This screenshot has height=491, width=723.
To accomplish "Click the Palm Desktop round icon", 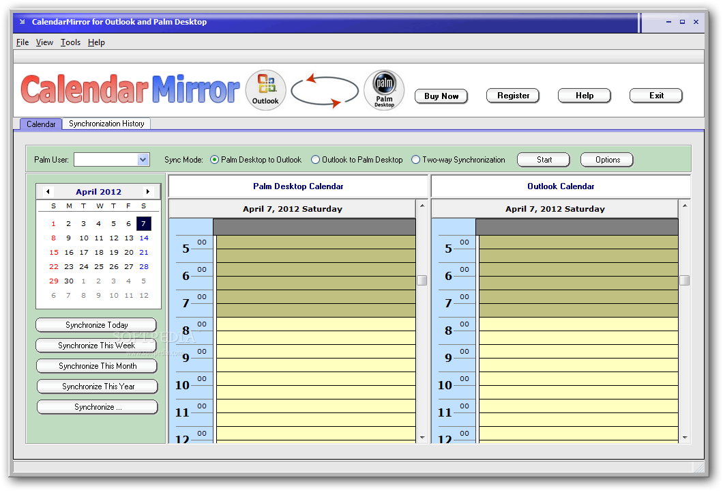I will (x=384, y=90).
